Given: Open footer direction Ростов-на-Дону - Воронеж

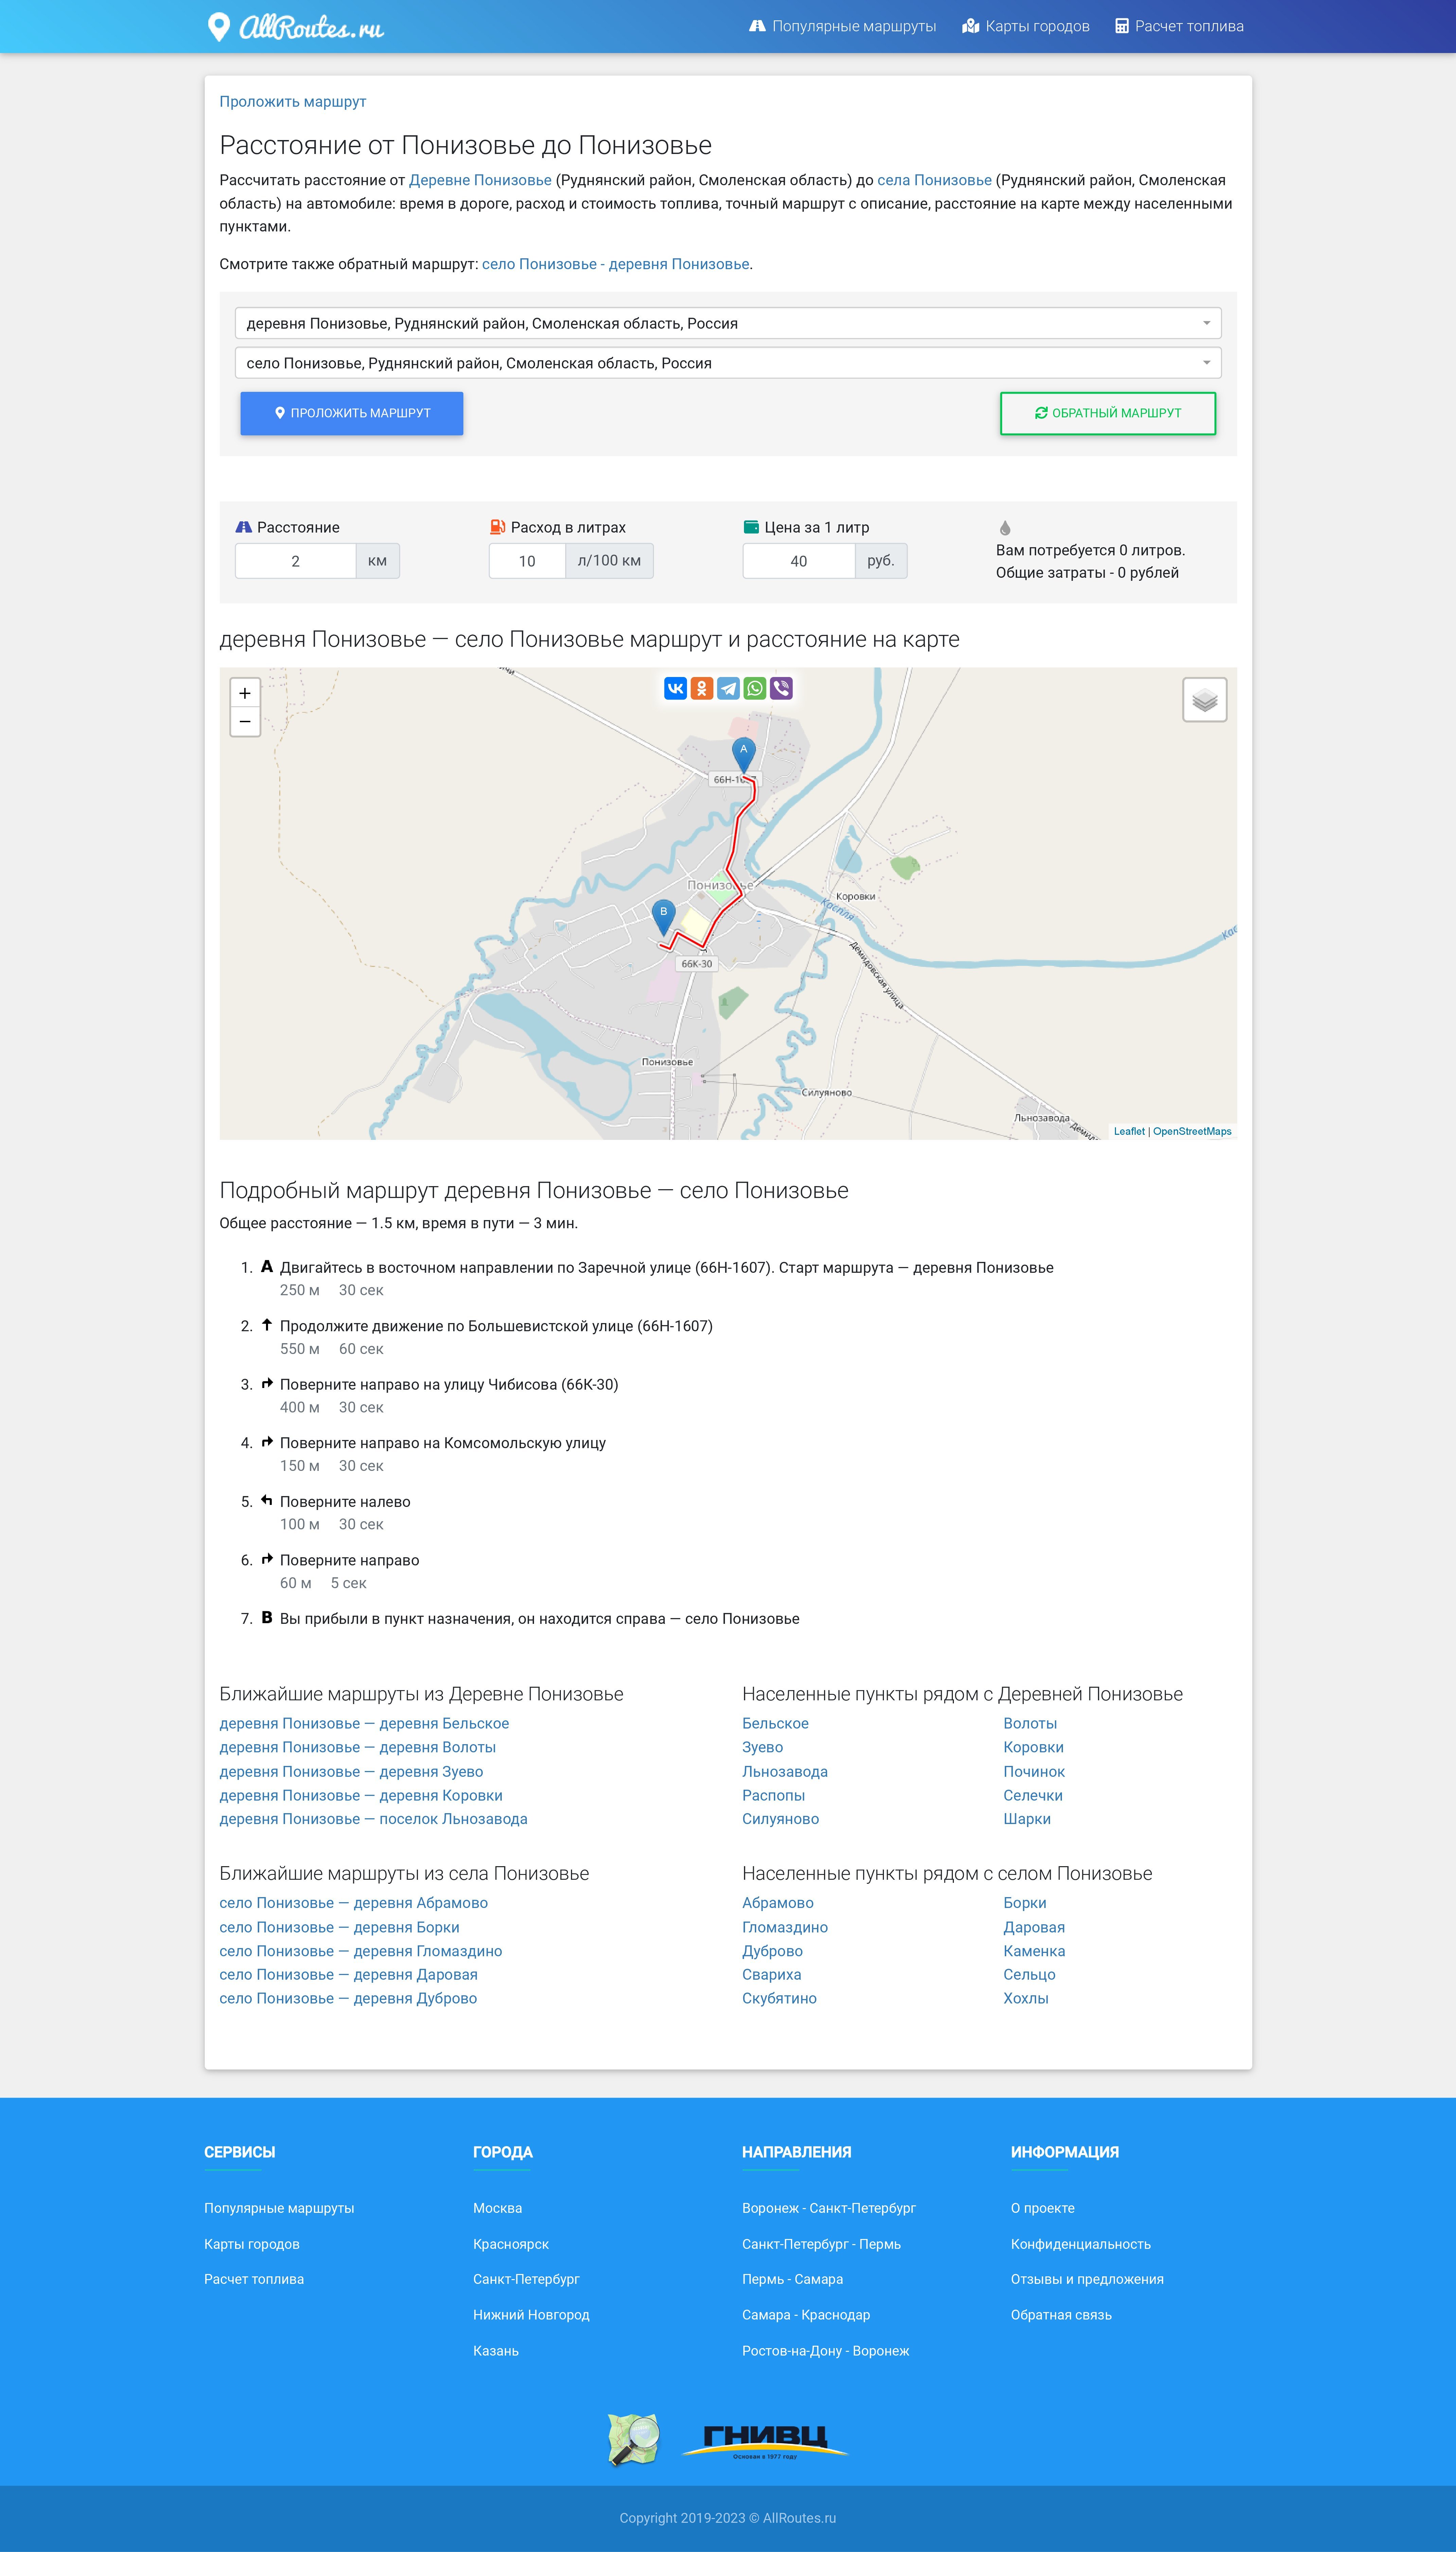Looking at the screenshot, I should (825, 2351).
